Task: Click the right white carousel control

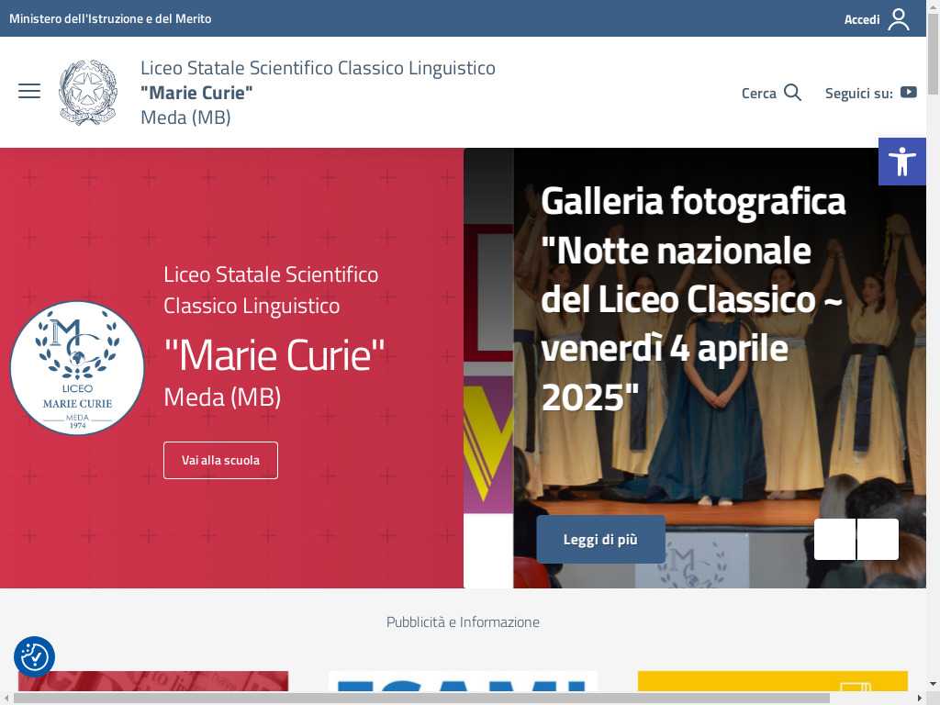Action: point(878,540)
